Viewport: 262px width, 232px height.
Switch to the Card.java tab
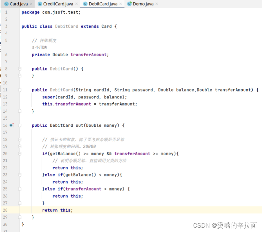[19, 4]
